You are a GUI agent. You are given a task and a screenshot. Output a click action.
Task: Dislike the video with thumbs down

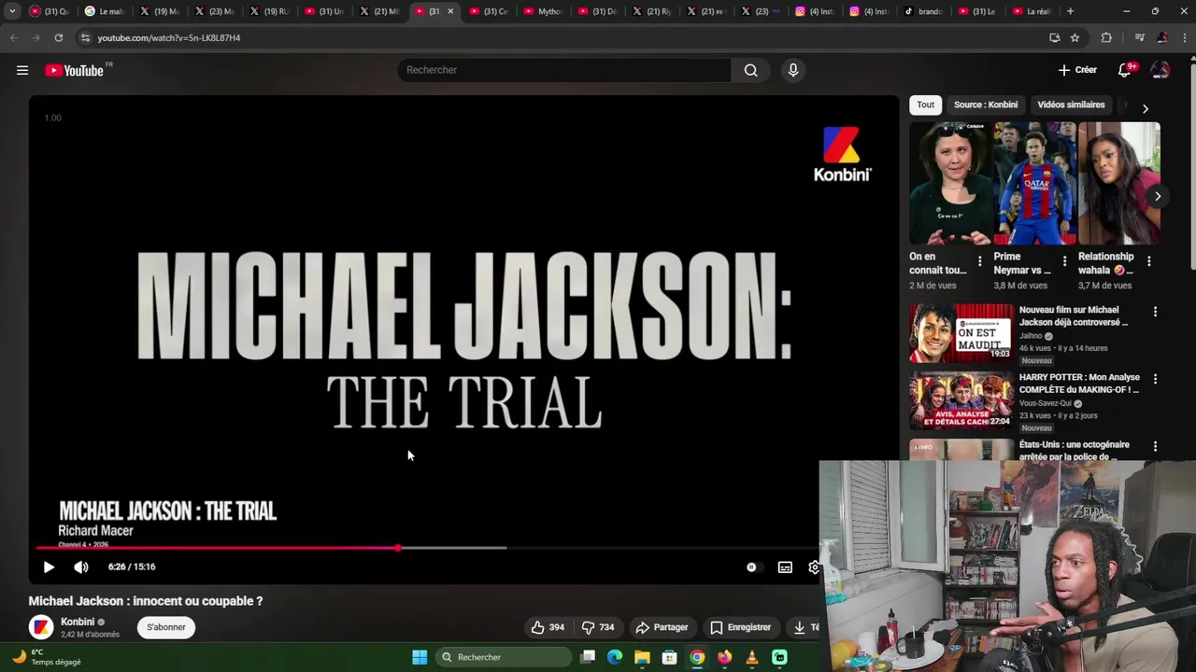point(598,627)
